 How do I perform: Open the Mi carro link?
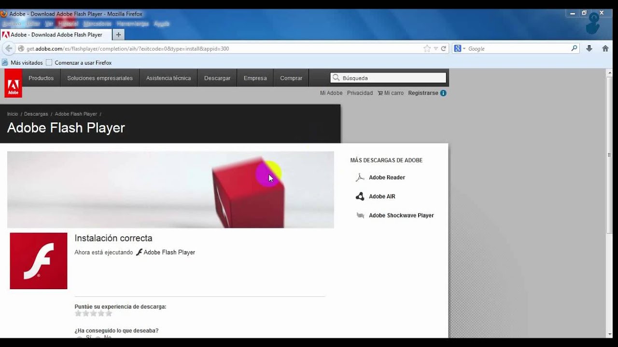pyautogui.click(x=391, y=93)
